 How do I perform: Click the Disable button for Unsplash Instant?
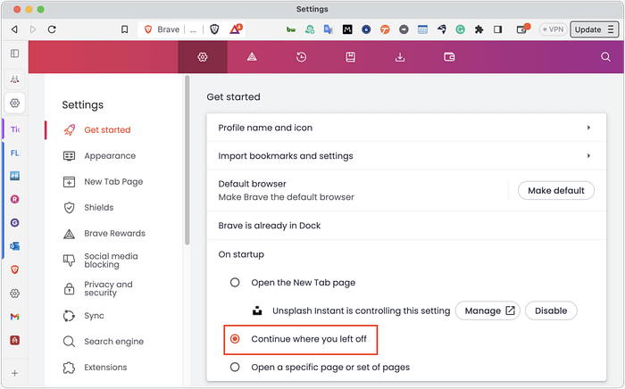pos(551,310)
